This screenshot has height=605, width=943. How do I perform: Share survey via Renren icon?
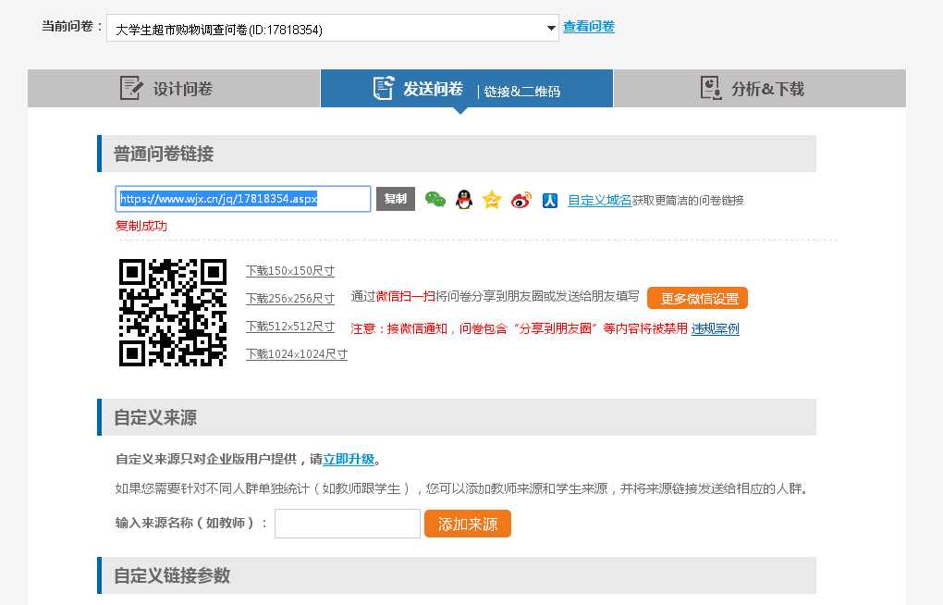[x=550, y=201]
